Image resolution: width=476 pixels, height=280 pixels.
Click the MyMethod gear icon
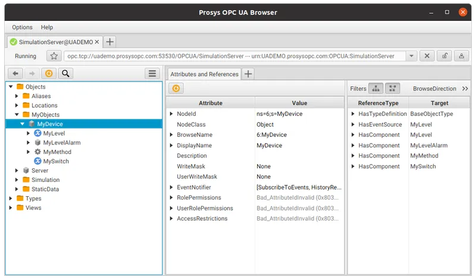pyautogui.click(x=37, y=152)
